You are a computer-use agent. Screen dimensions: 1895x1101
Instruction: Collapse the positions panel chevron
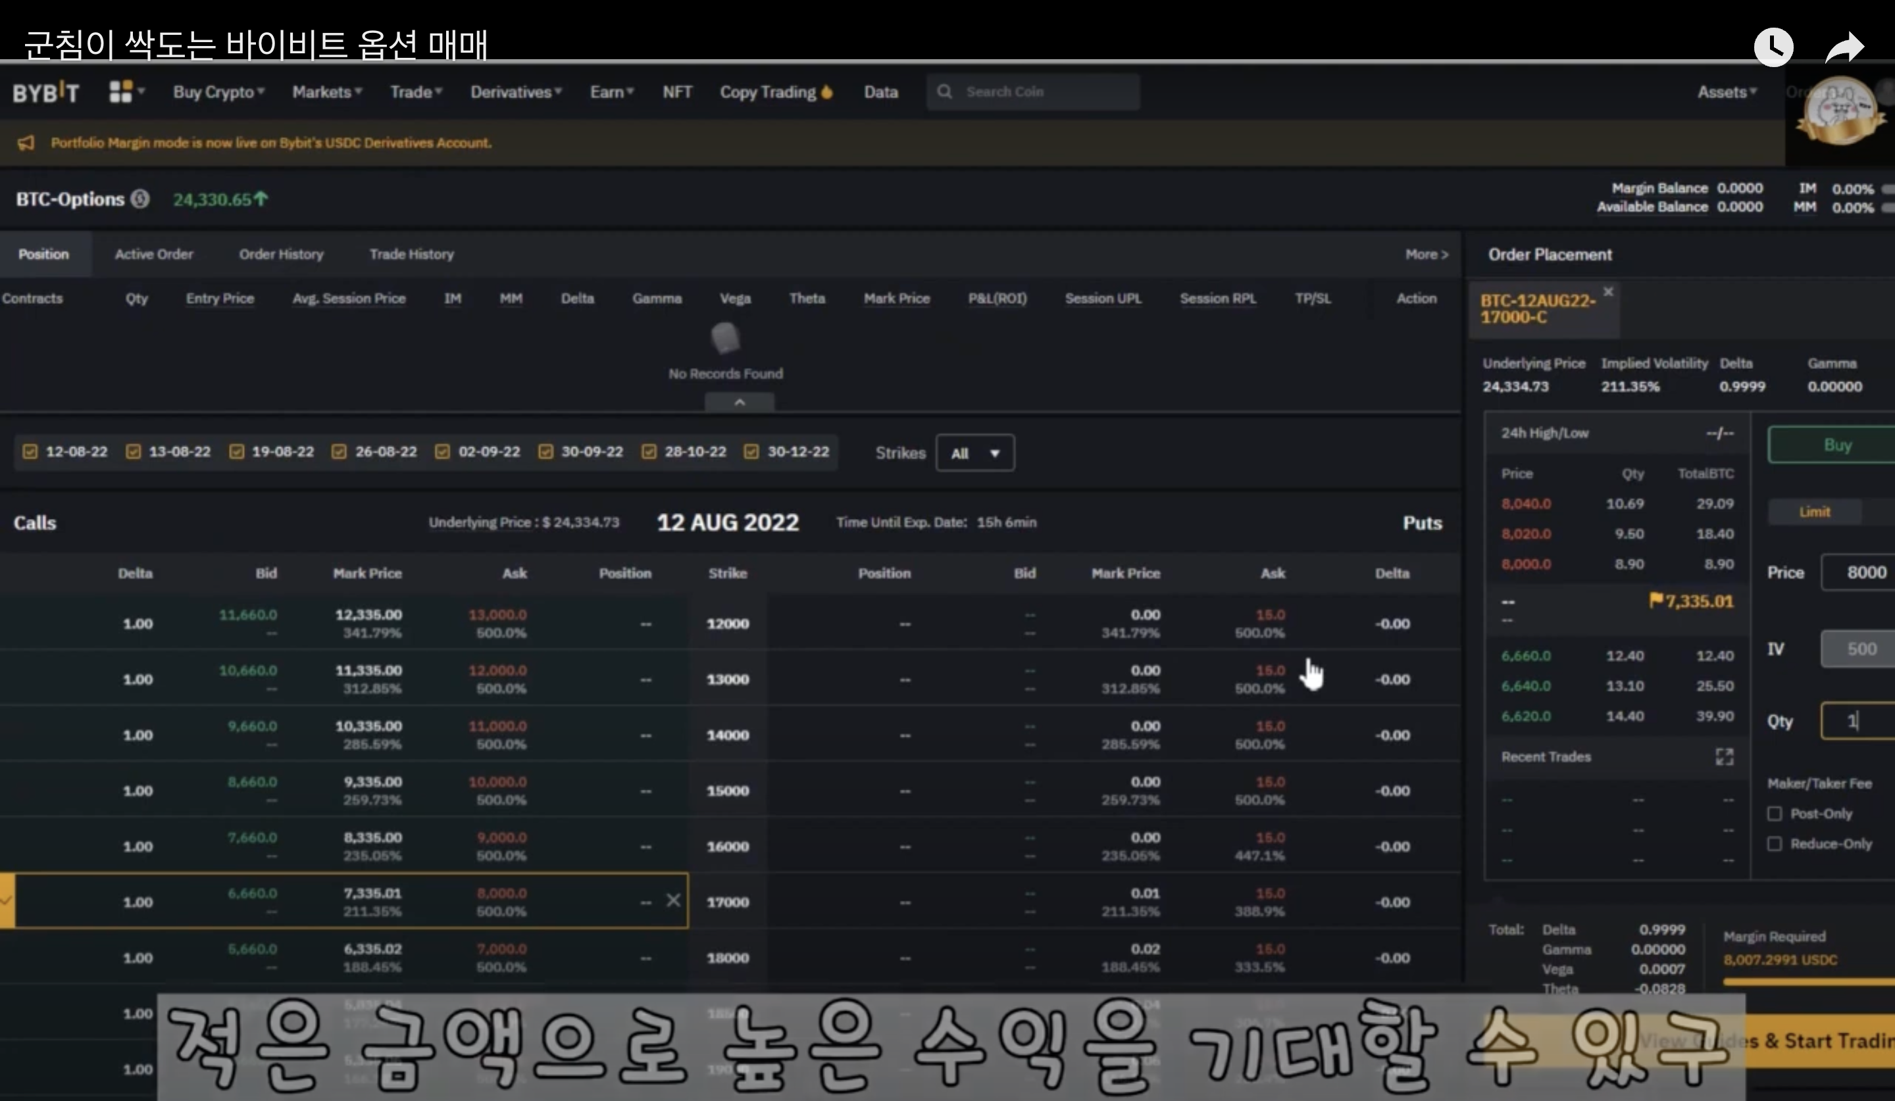tap(739, 403)
